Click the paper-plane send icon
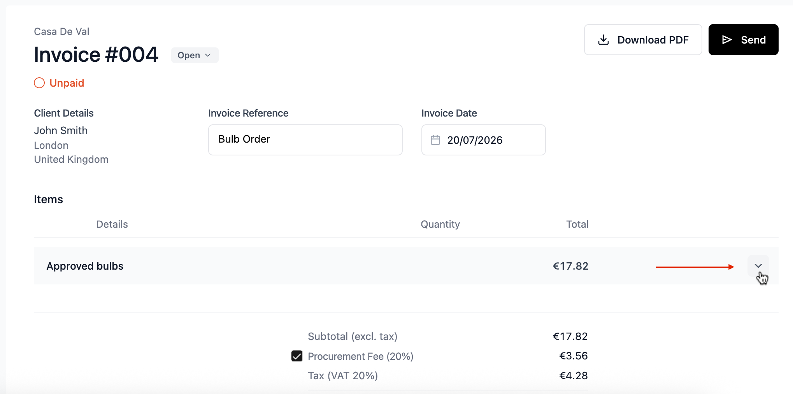Image resolution: width=793 pixels, height=394 pixels. (727, 40)
